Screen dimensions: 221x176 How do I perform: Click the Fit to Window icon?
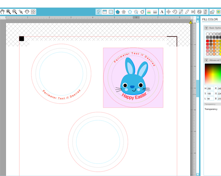[x=33, y=12]
